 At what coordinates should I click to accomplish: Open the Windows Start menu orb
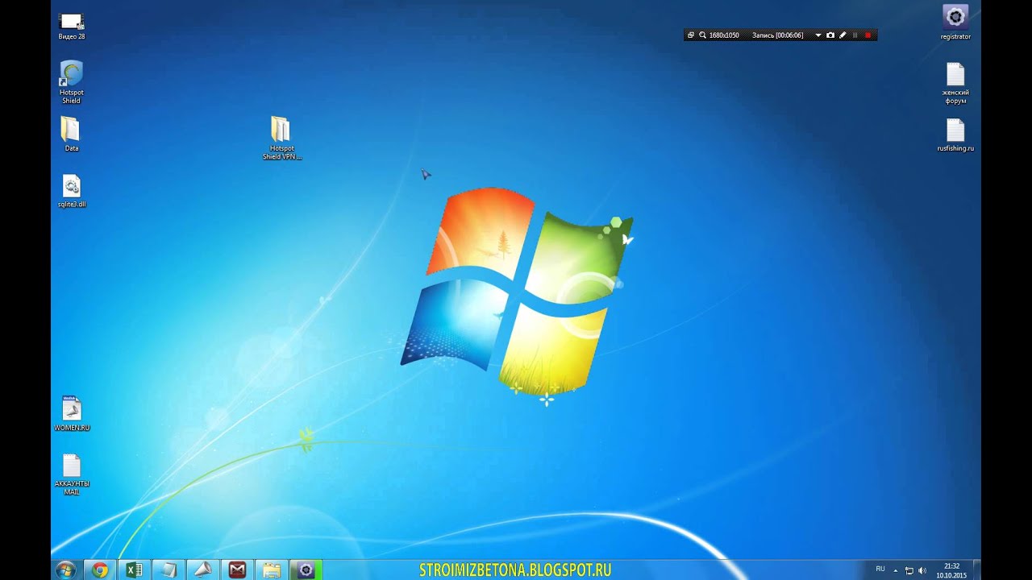coord(66,570)
